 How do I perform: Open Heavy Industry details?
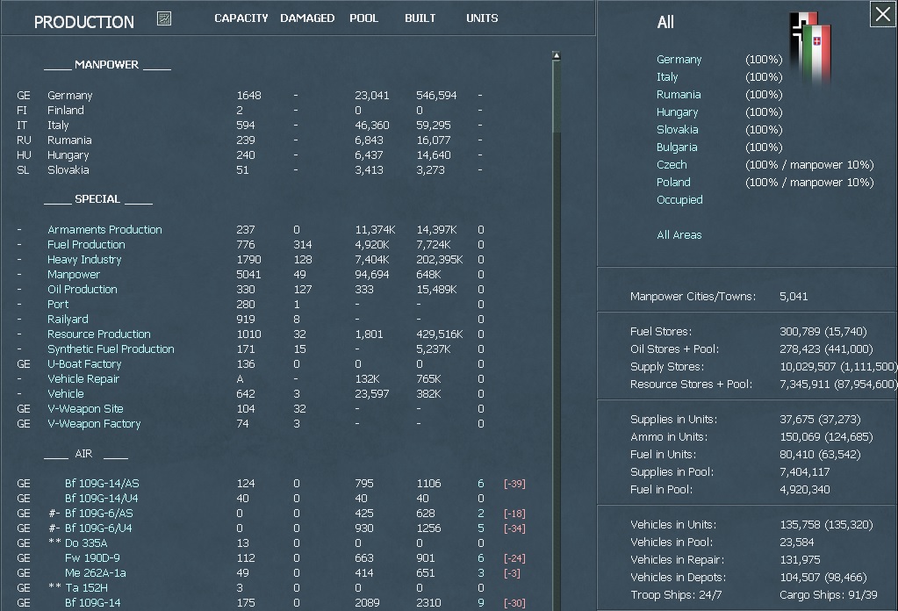pos(84,259)
